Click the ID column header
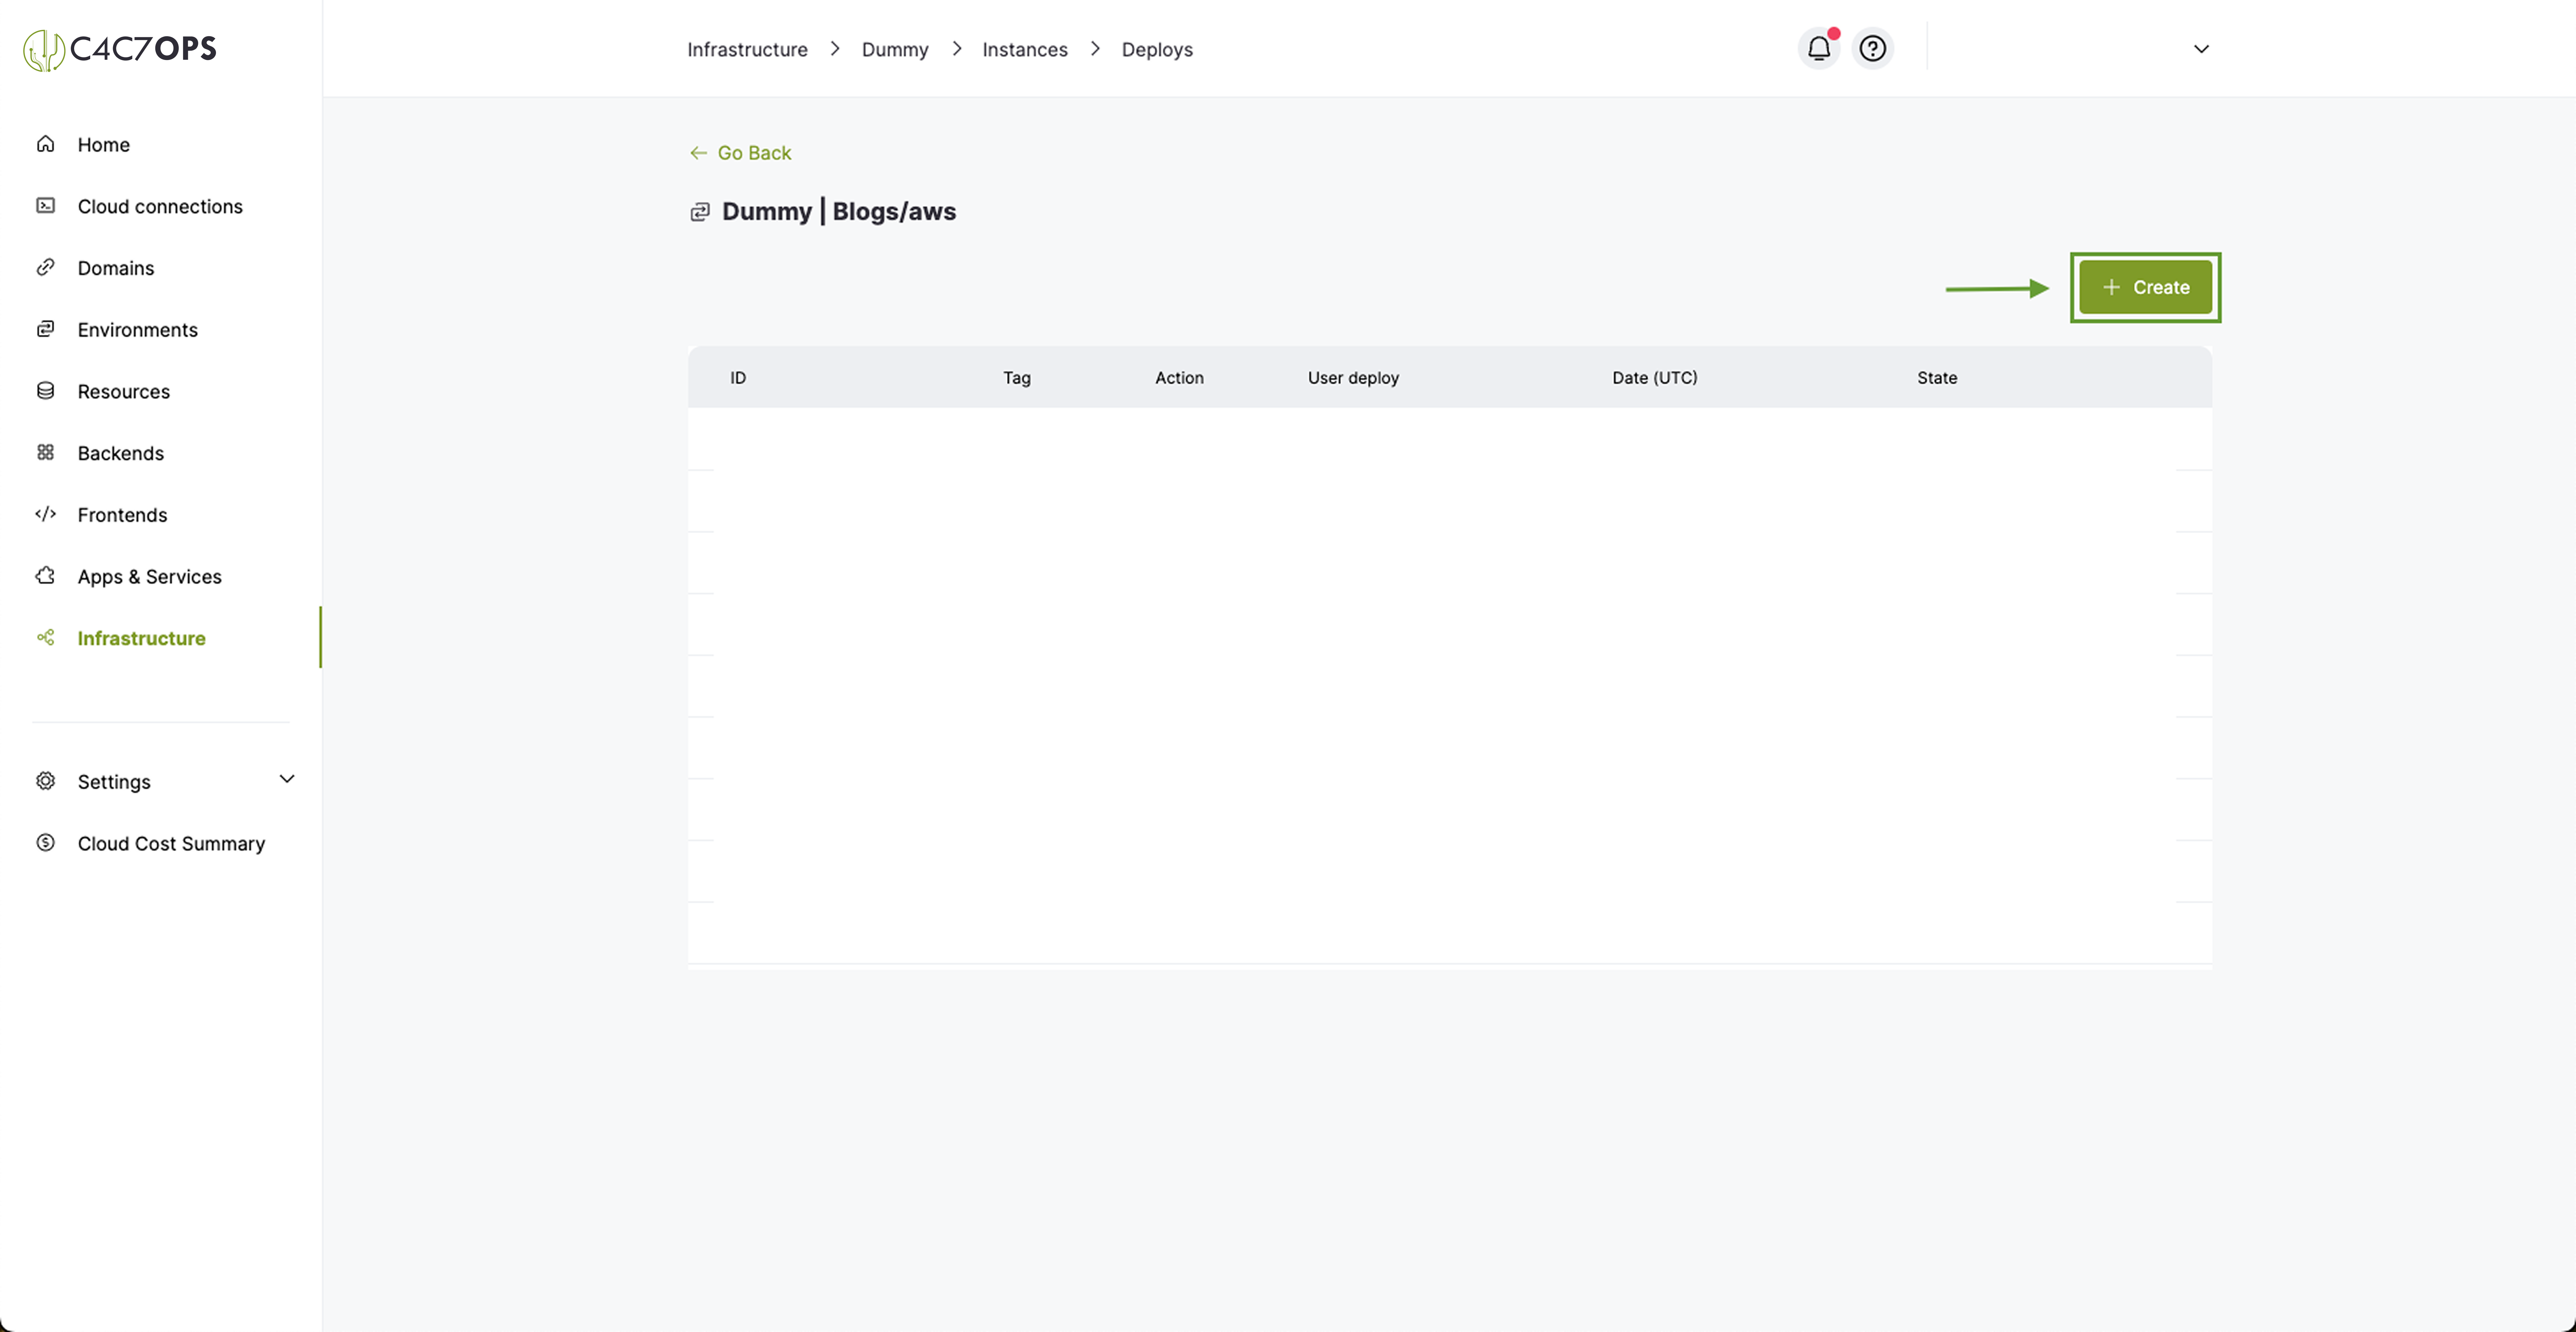 [x=738, y=378]
